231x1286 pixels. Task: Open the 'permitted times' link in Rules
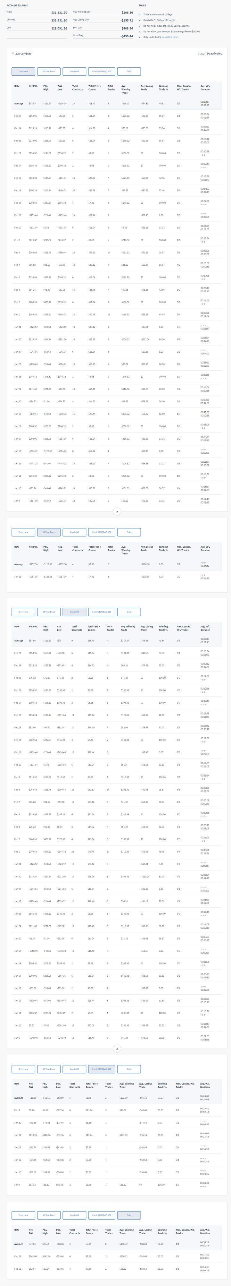coord(169,37)
